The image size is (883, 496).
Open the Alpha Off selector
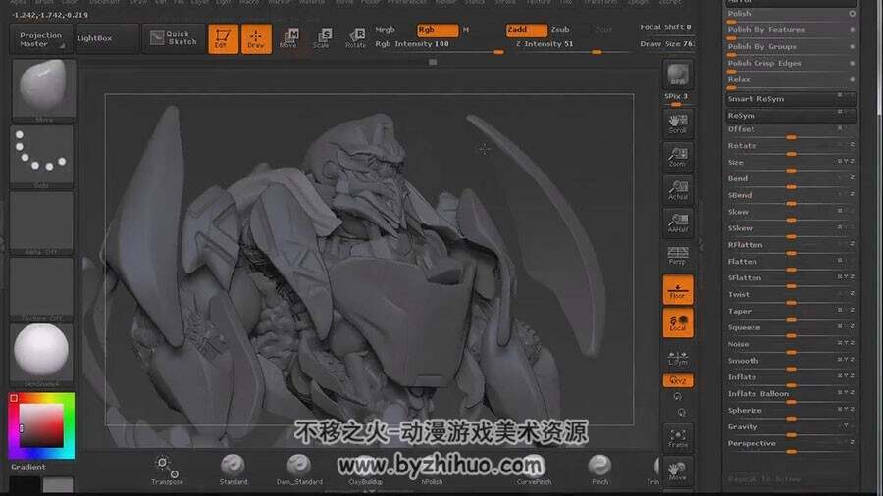41,223
